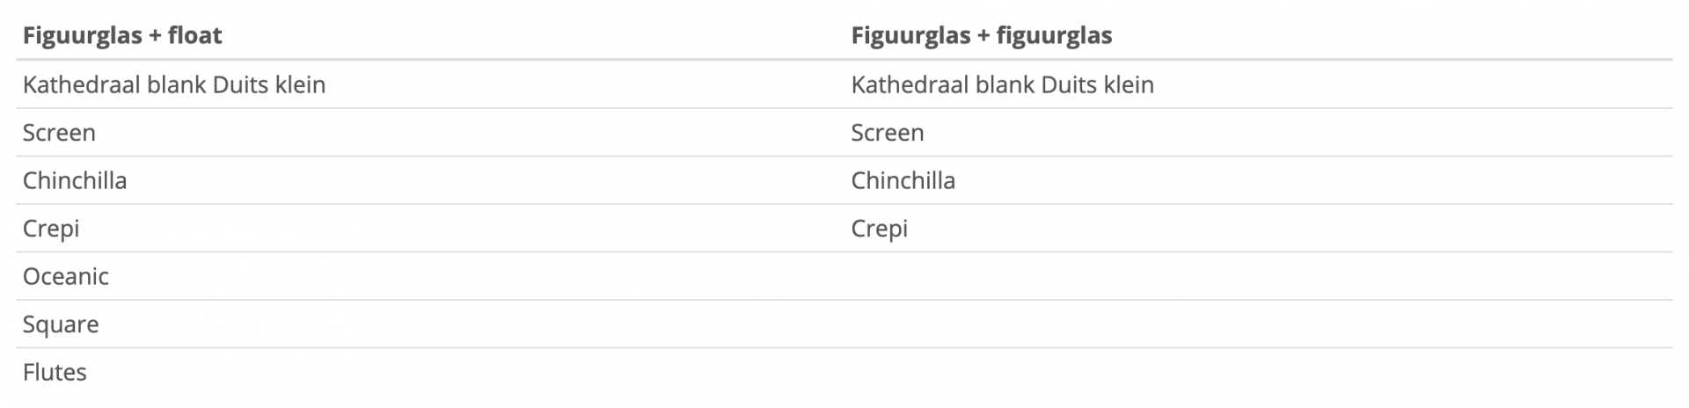Select 'Kathedraal blank Duits klein' in float column
The width and height of the screenshot is (1689, 408).
click(x=174, y=84)
